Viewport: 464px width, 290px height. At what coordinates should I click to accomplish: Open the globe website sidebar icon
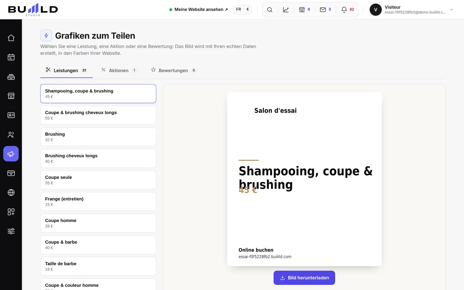[x=11, y=193]
